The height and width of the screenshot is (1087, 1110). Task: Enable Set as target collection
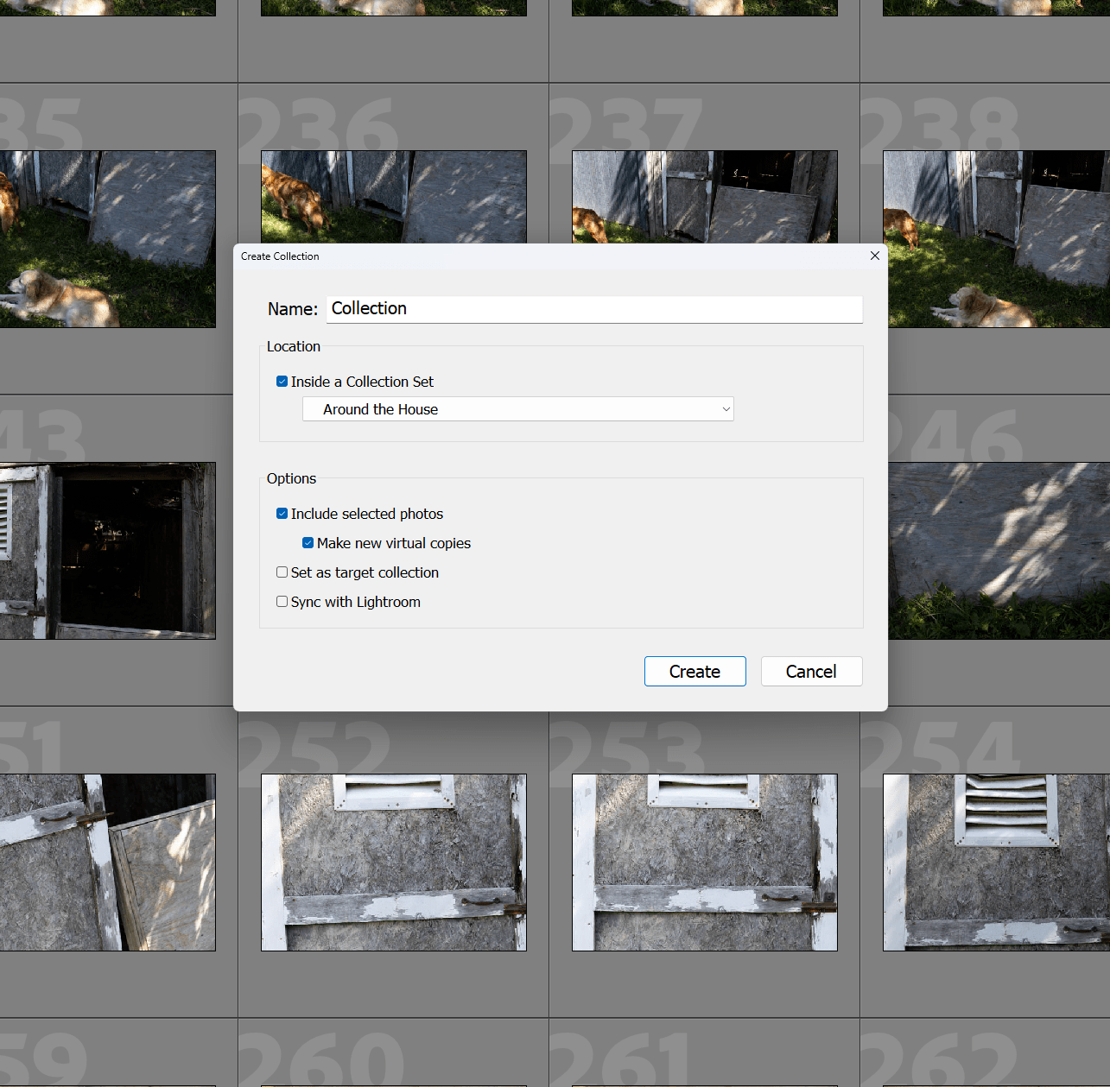point(282,572)
